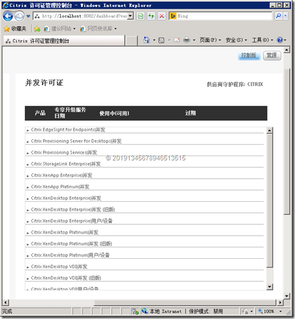The image size is (295, 319).
Task: Click the Home page icon
Action: pos(147,40)
